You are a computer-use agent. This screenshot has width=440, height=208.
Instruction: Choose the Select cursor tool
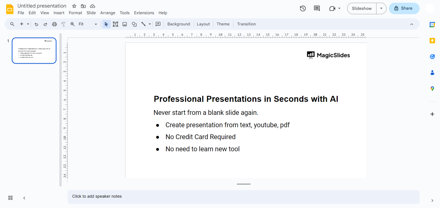(106, 24)
